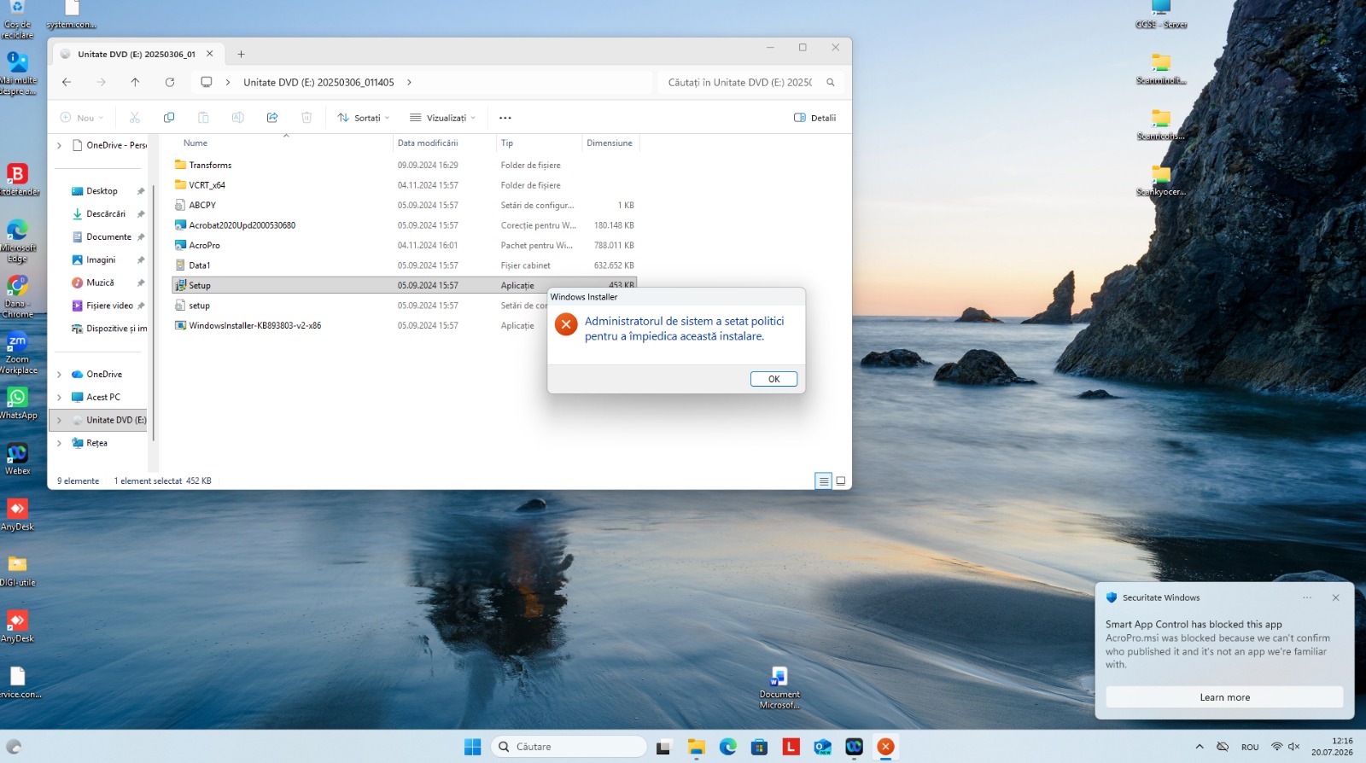Click the Rename icon in Explorer toolbar
Screen dimensions: 1366x763
237,118
